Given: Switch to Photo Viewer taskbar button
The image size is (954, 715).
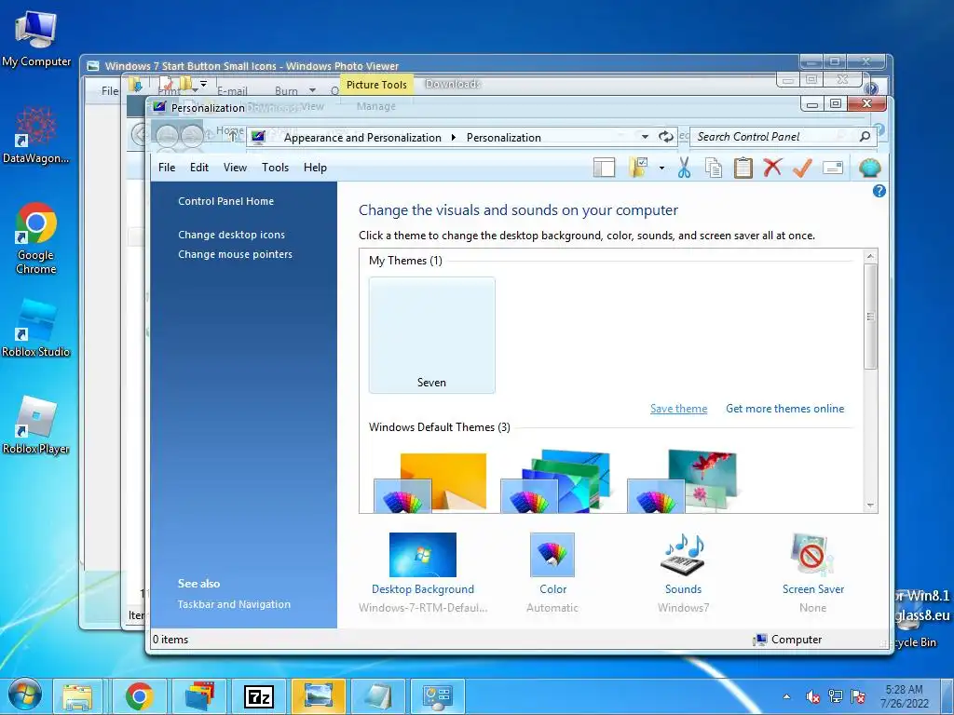Looking at the screenshot, I should (x=319, y=696).
